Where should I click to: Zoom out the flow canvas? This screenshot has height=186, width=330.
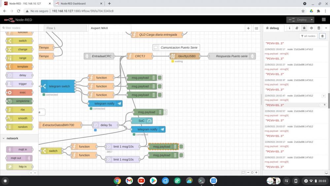pos(248,172)
